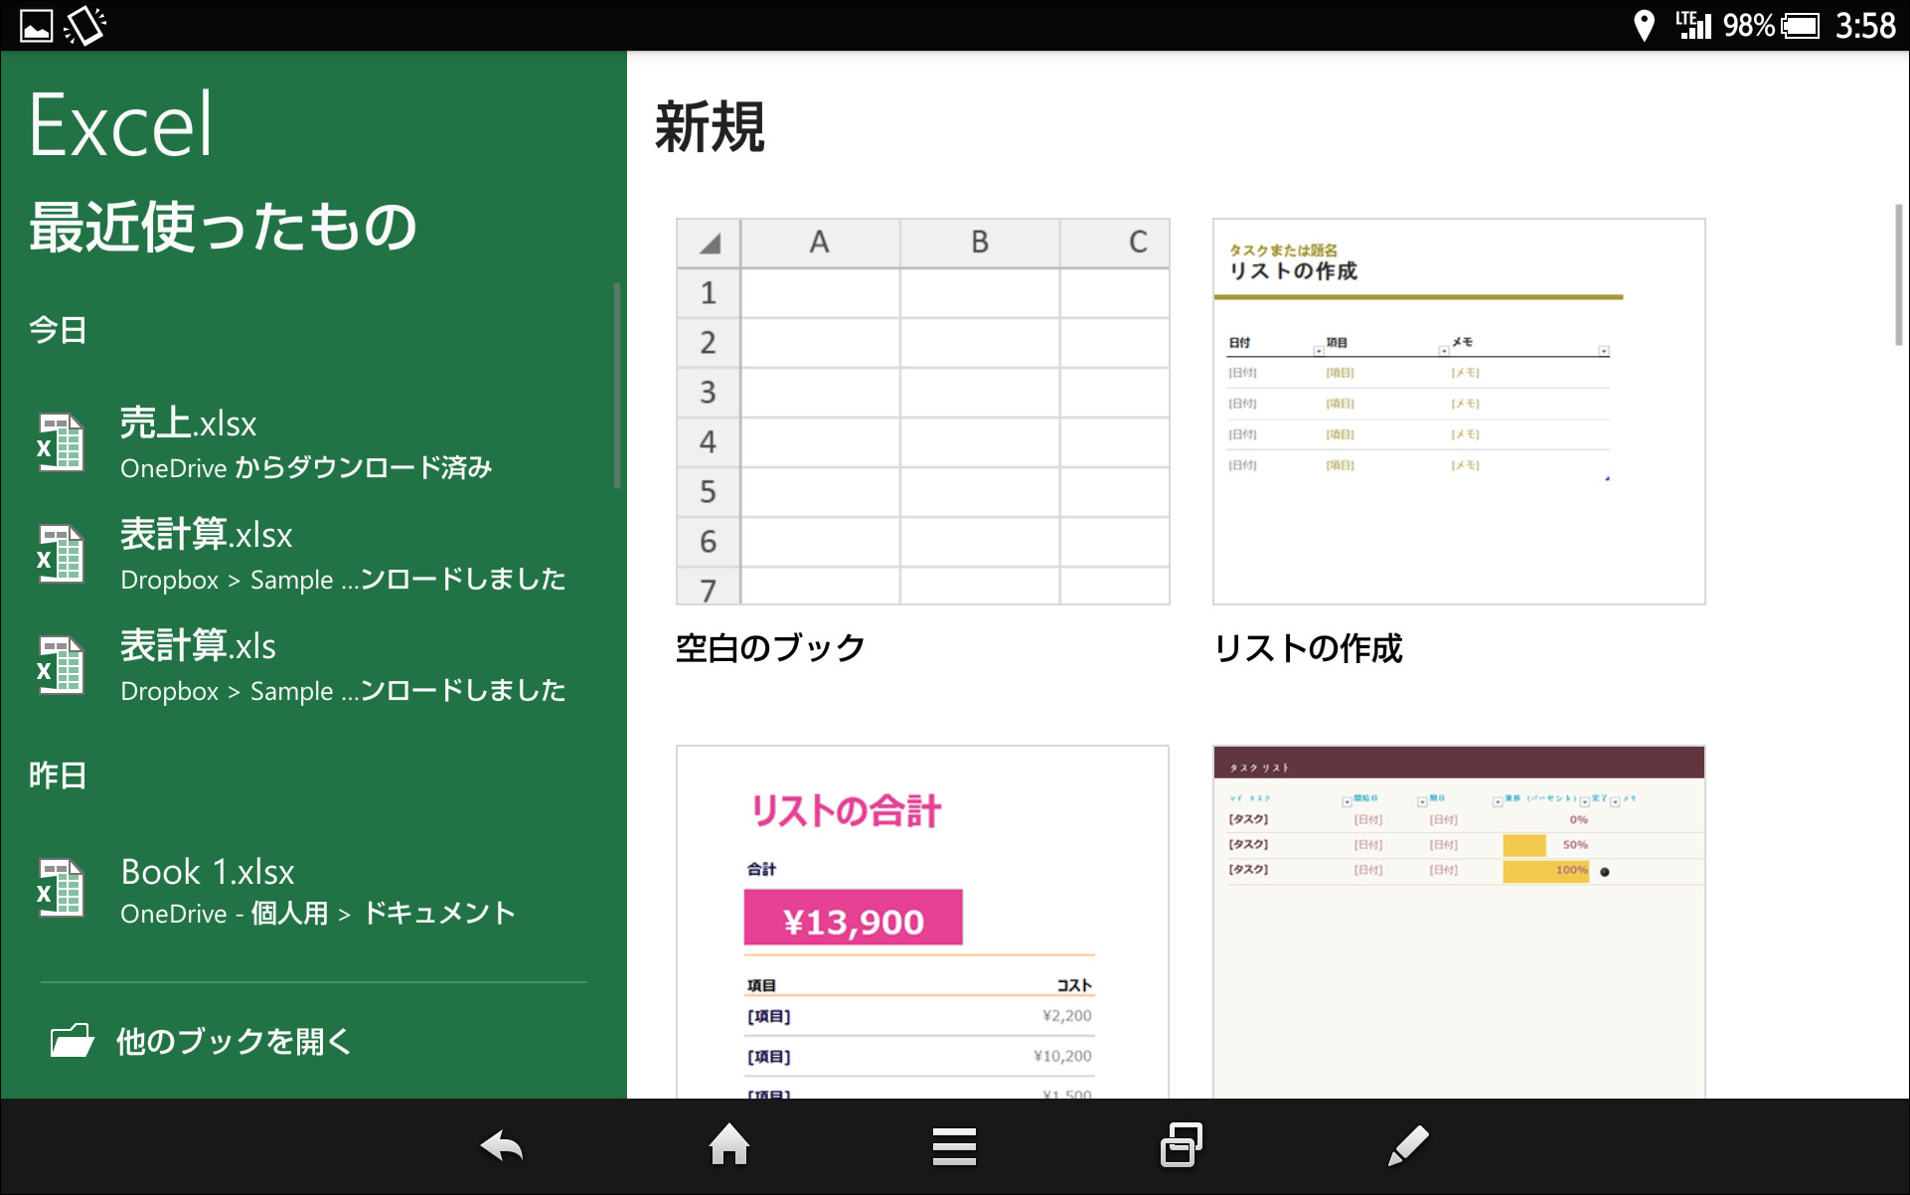This screenshot has width=1910, height=1195.
Task: Tap the folder icon next to 他のブックを開く
Action: point(71,1040)
